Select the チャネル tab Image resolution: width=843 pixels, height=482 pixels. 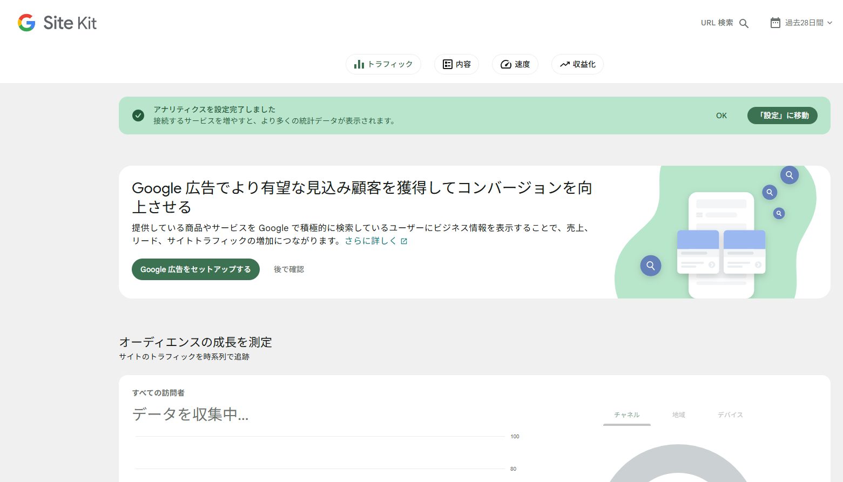pyautogui.click(x=627, y=415)
